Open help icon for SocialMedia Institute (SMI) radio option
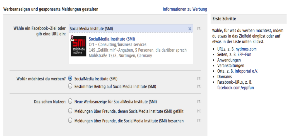296x139 pixels. (x=199, y=78)
